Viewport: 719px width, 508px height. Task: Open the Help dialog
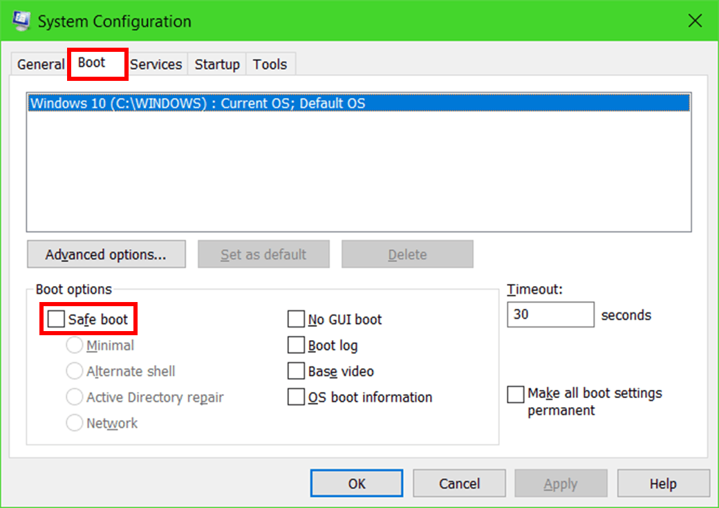click(663, 483)
